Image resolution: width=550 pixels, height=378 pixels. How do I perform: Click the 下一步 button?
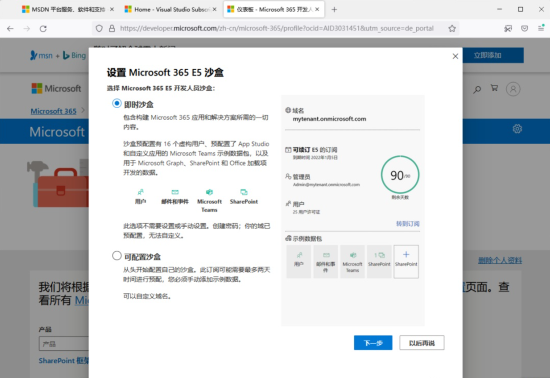coord(373,343)
